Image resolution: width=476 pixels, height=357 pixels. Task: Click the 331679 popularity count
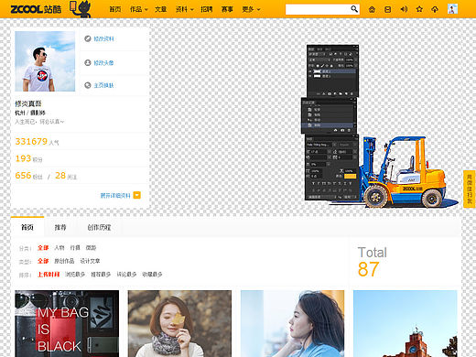(x=31, y=141)
